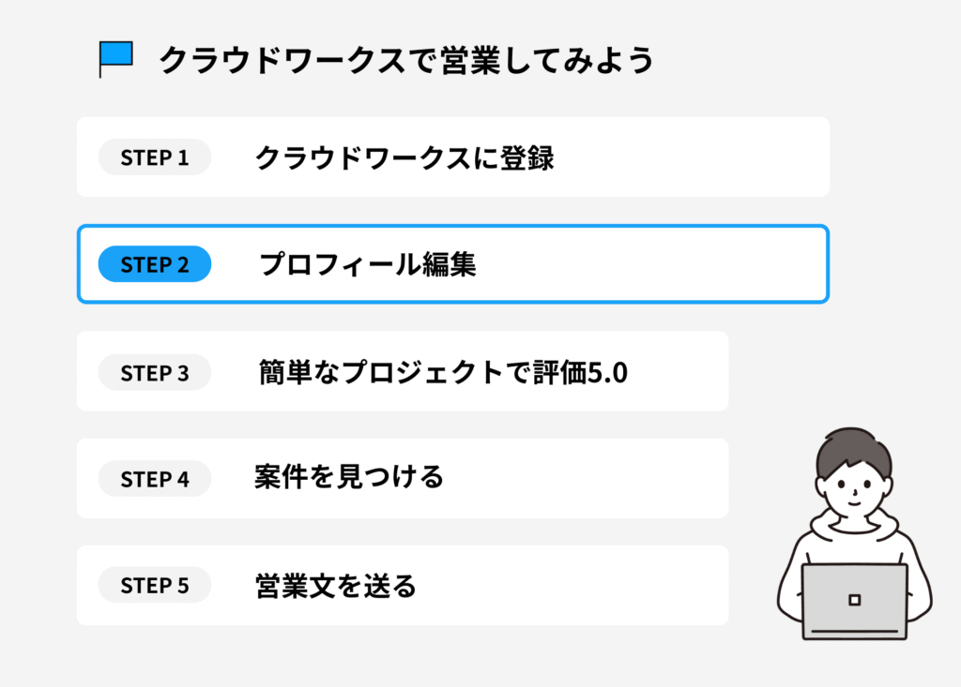Open the 案件を見つける step
The width and height of the screenshot is (961, 687).
point(348,478)
